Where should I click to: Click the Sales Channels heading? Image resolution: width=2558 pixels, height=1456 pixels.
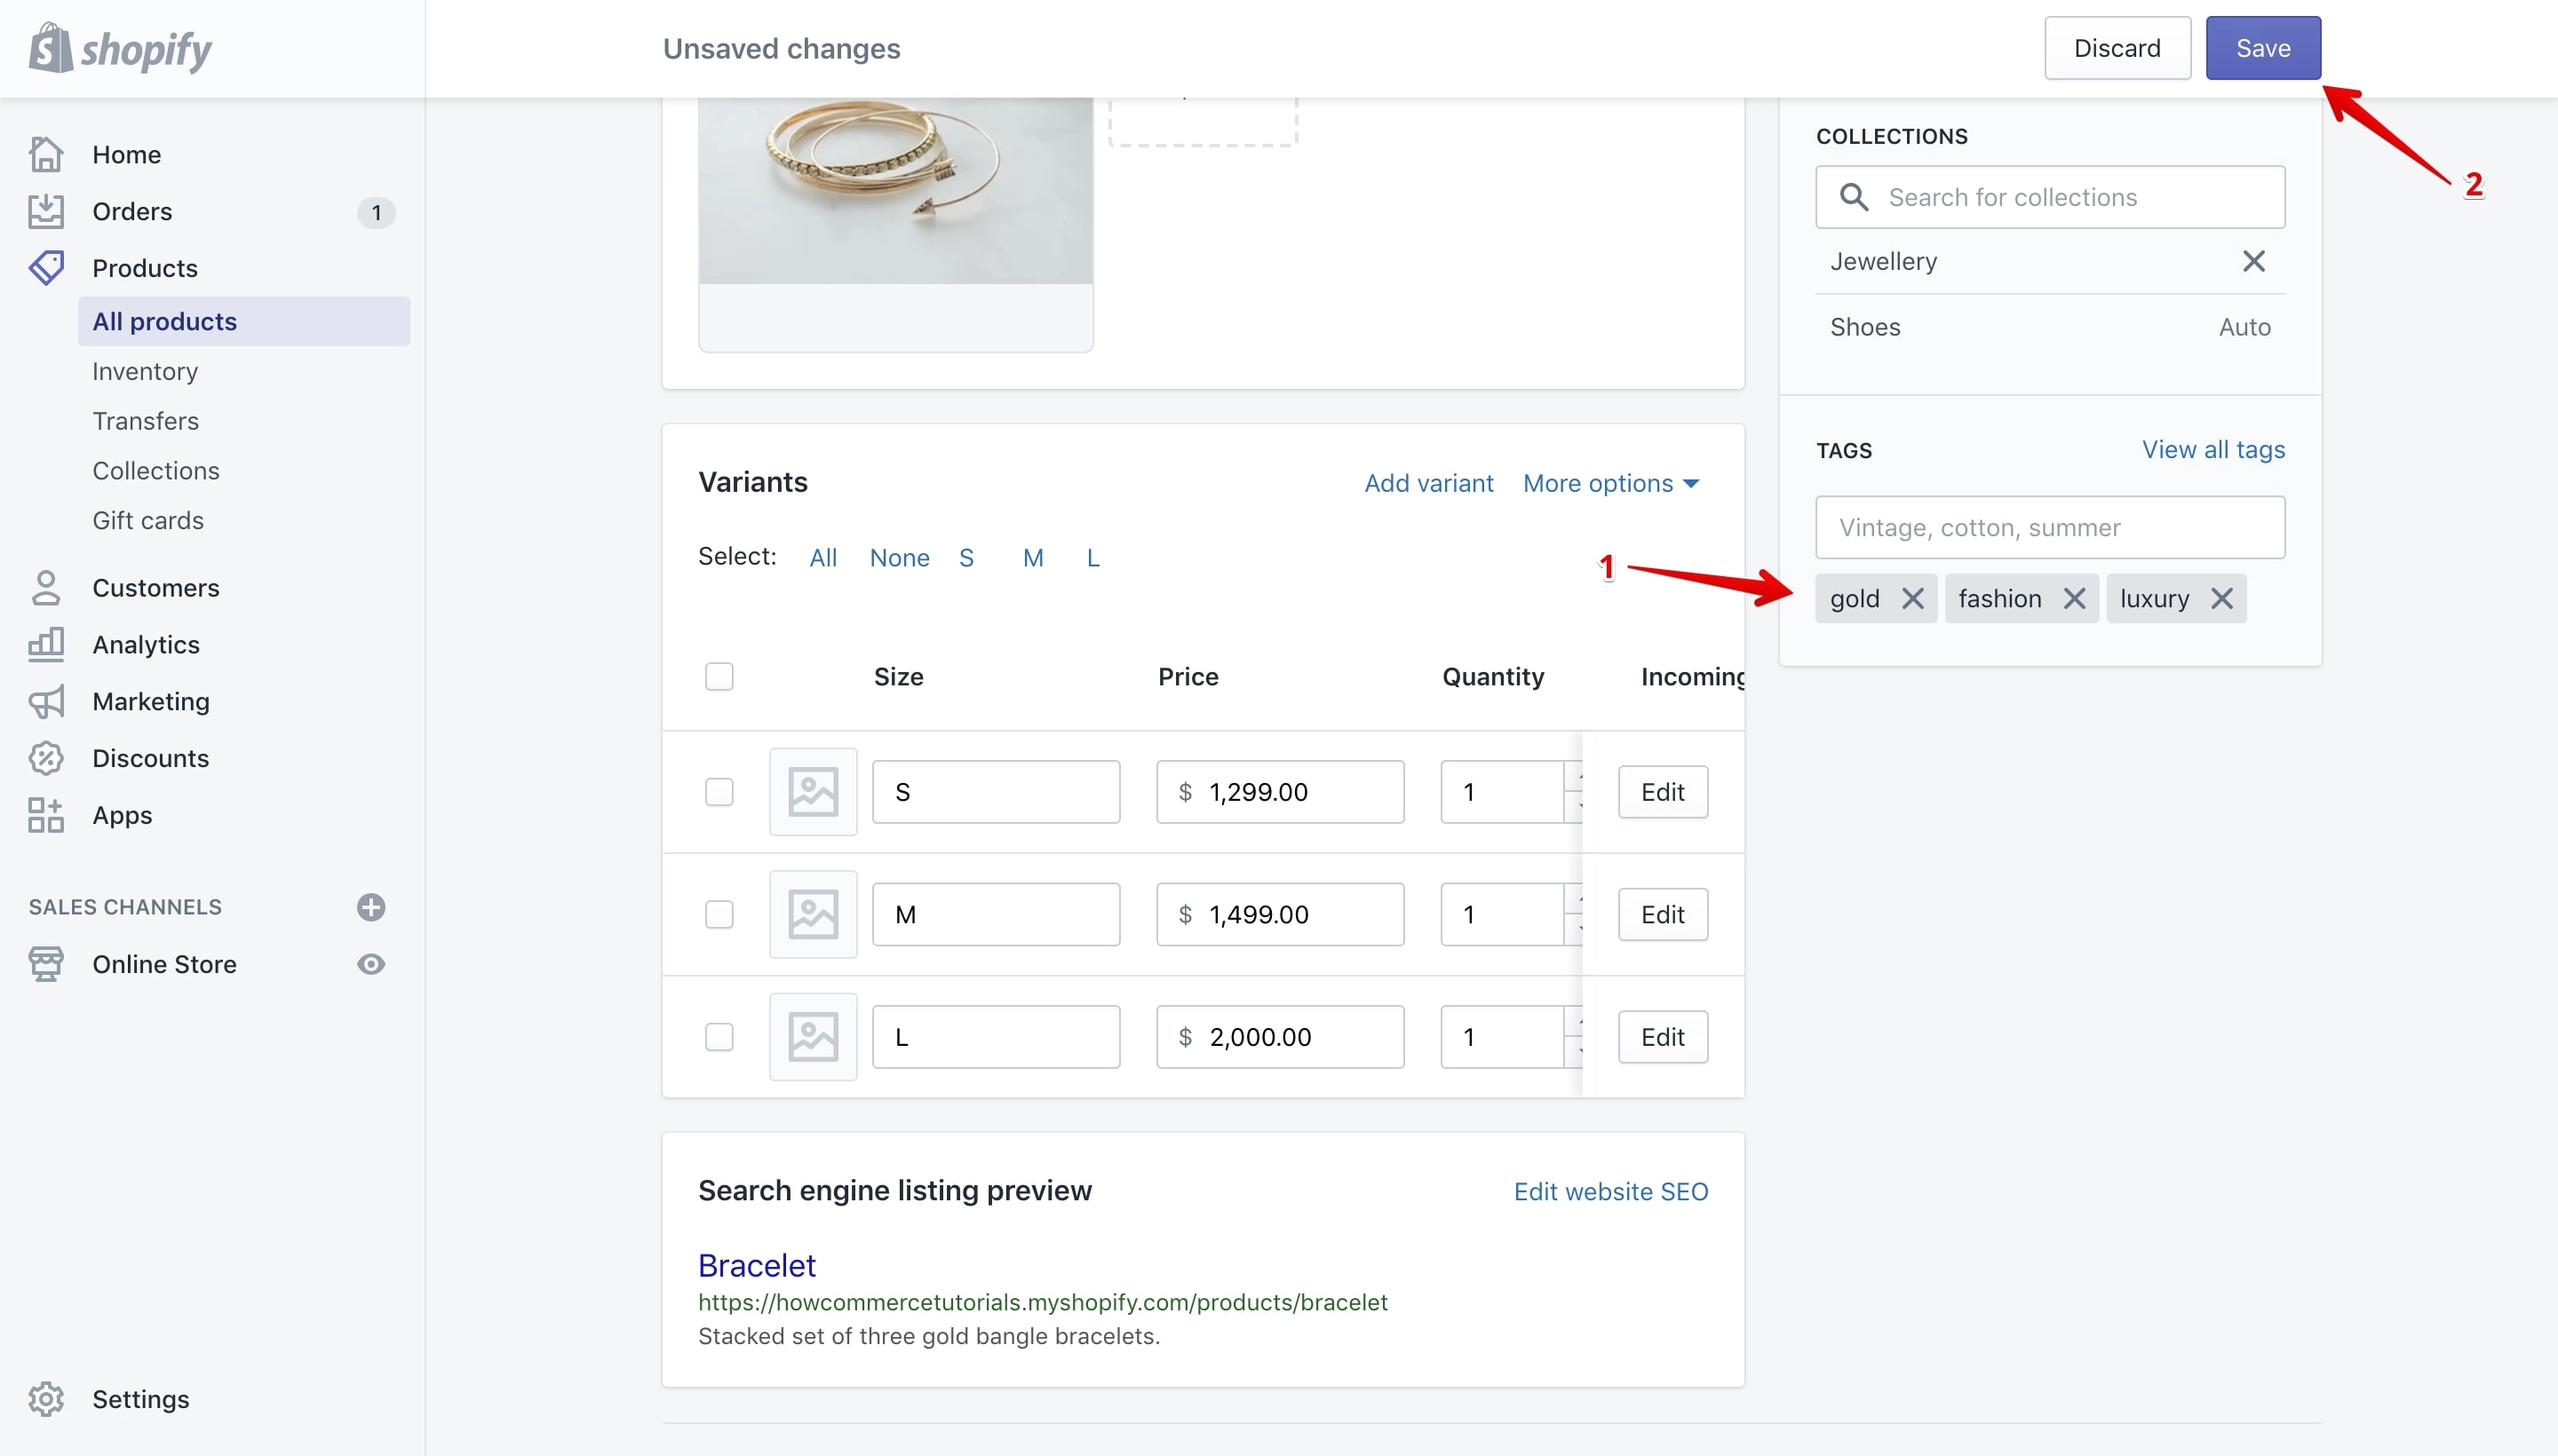pyautogui.click(x=125, y=907)
